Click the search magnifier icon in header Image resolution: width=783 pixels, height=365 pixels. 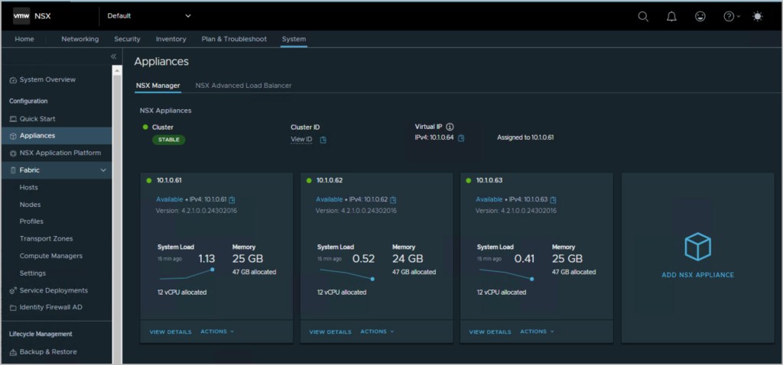tap(643, 16)
